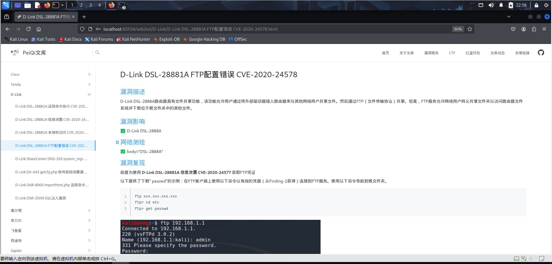
Task: Open D-Link Dir-645 getcfg.php sidebar page
Action: pos(51,172)
